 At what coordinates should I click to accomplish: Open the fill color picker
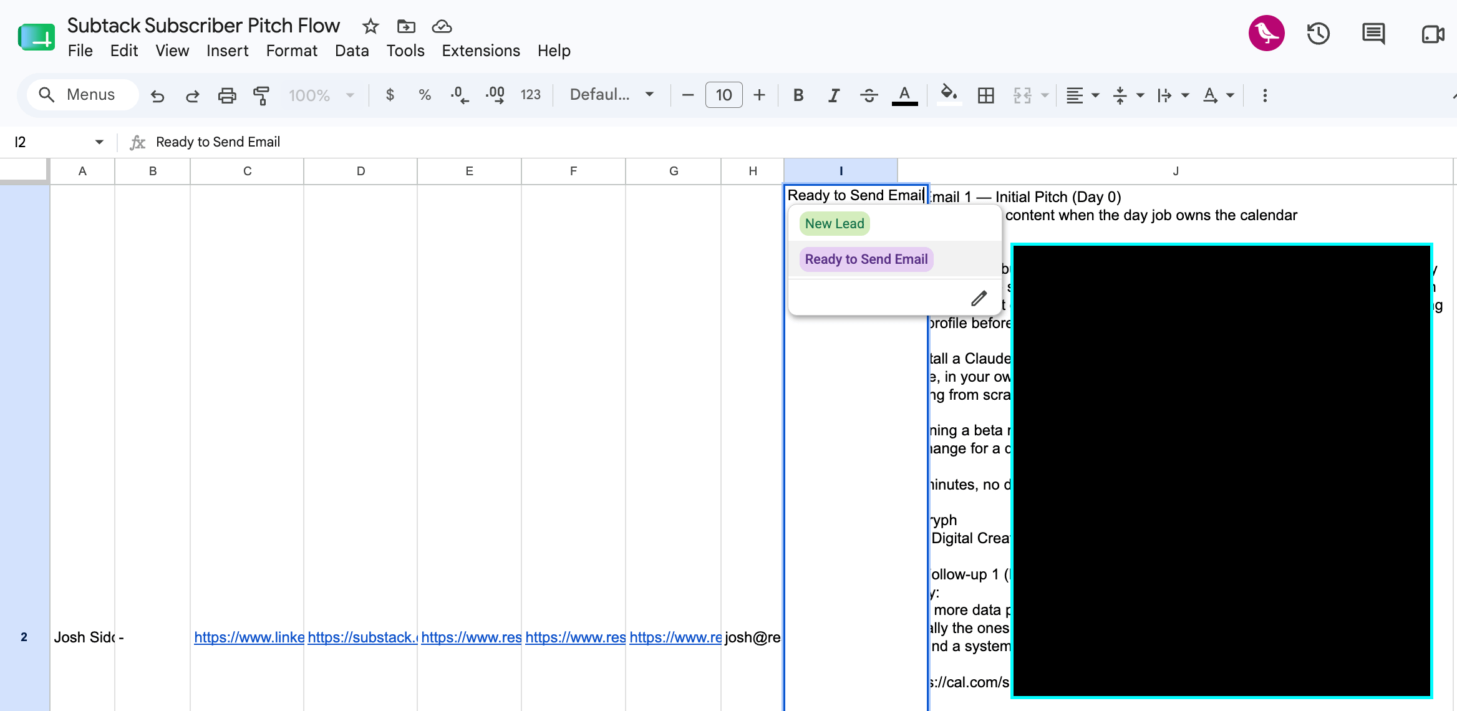tap(949, 95)
